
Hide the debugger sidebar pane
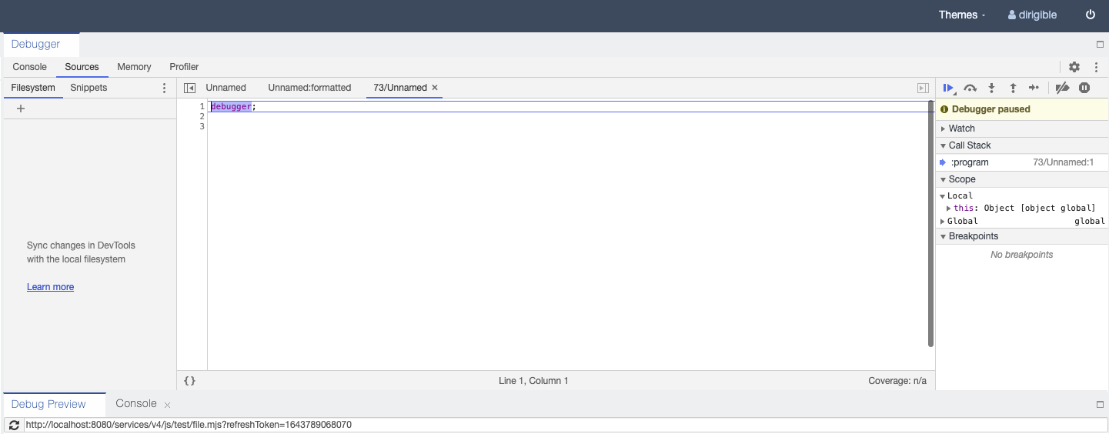click(923, 88)
